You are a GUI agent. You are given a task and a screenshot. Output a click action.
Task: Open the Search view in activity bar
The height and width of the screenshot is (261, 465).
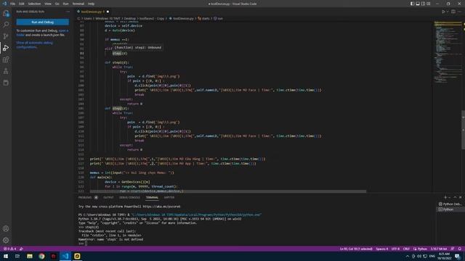point(6,25)
